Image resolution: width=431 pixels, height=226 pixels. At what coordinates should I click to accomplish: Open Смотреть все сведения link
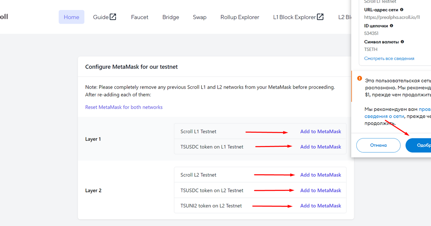point(389,58)
